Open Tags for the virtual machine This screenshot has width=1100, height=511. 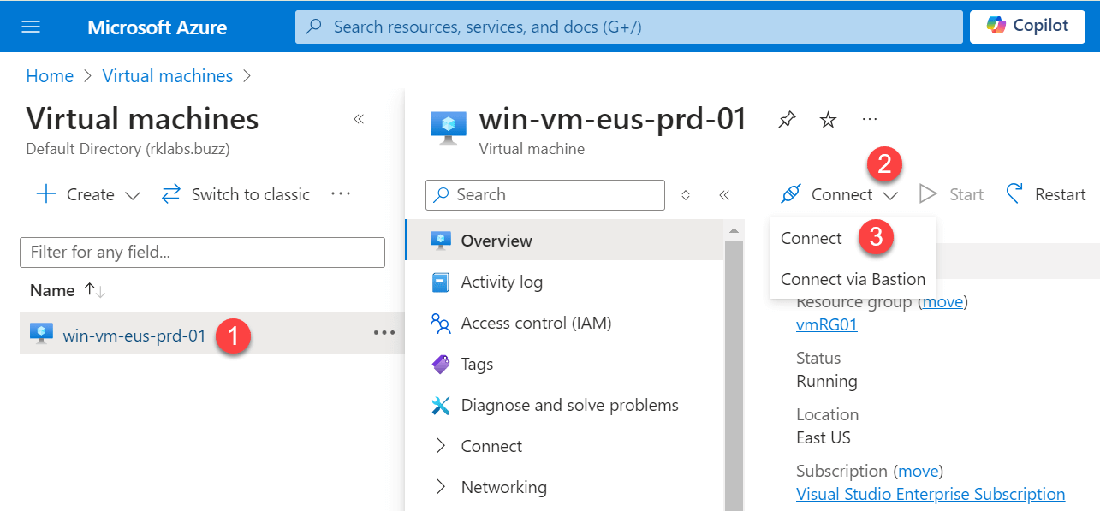point(477,364)
